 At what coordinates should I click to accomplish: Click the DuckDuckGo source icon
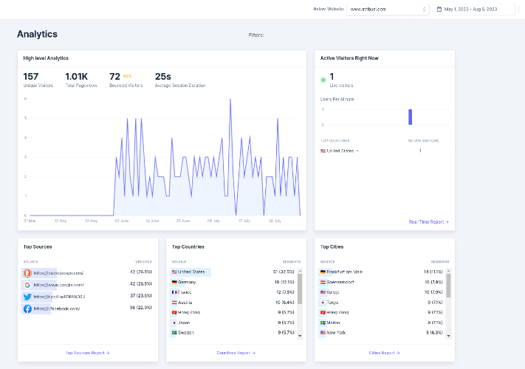[x=27, y=273]
